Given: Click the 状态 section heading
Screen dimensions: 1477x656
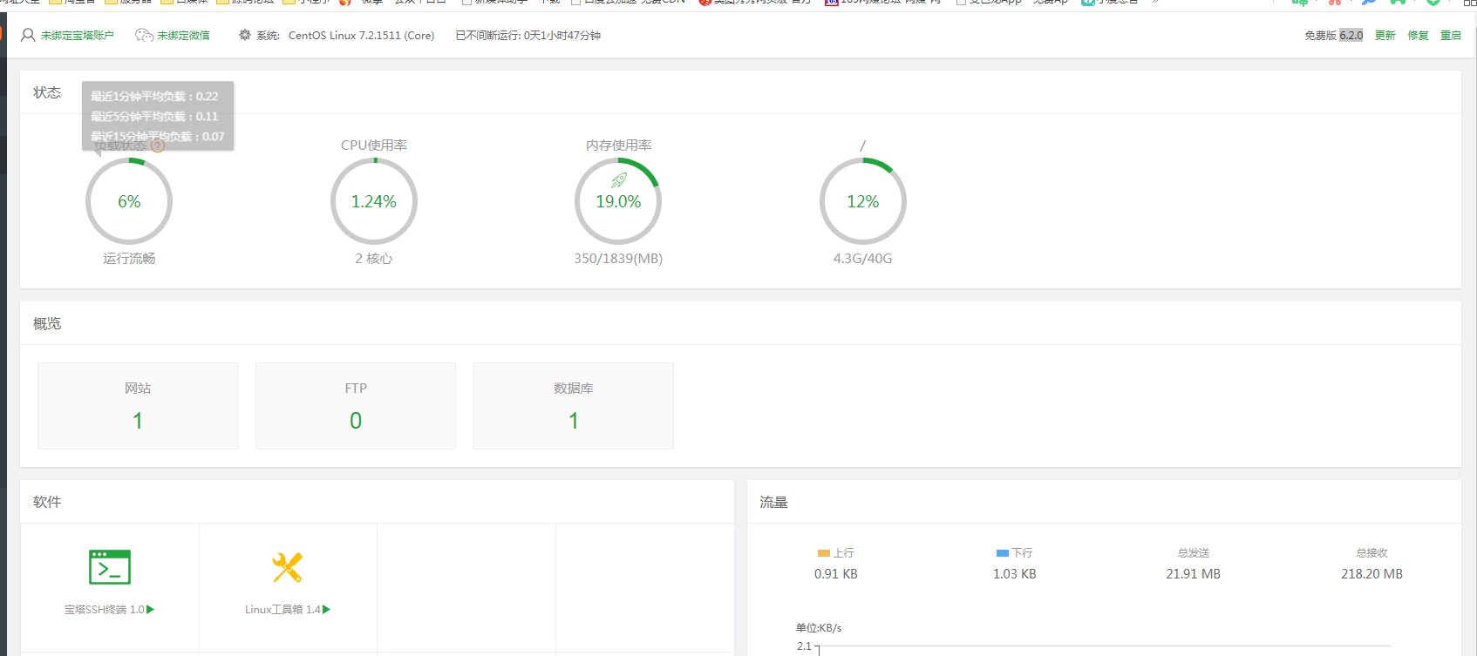Looking at the screenshot, I should 47,92.
